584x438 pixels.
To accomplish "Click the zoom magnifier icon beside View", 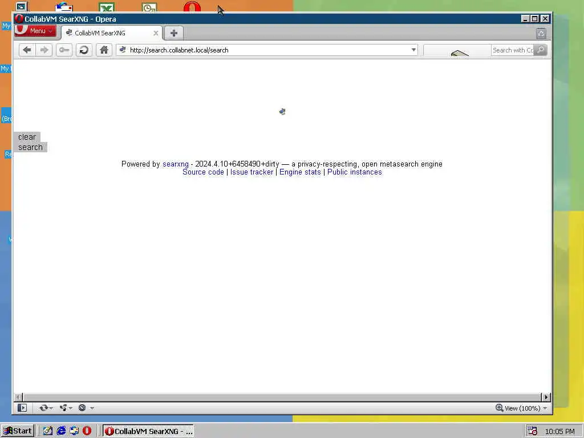I will [499, 408].
